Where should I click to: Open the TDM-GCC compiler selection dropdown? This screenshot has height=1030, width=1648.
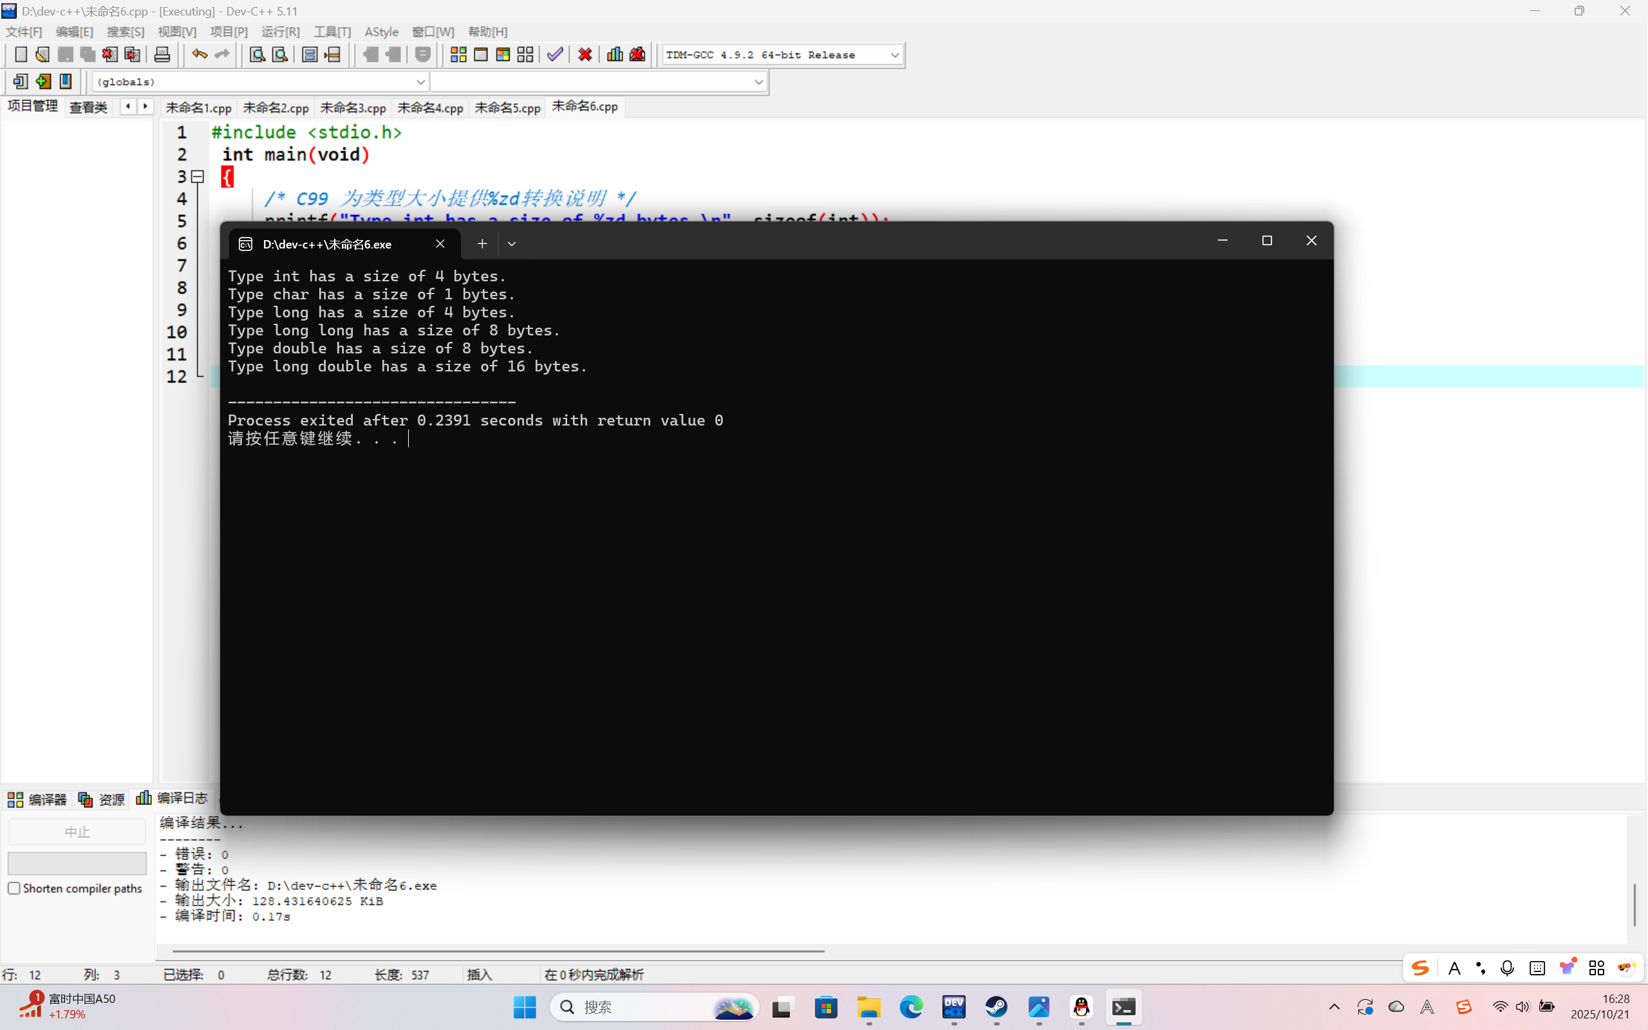894,55
